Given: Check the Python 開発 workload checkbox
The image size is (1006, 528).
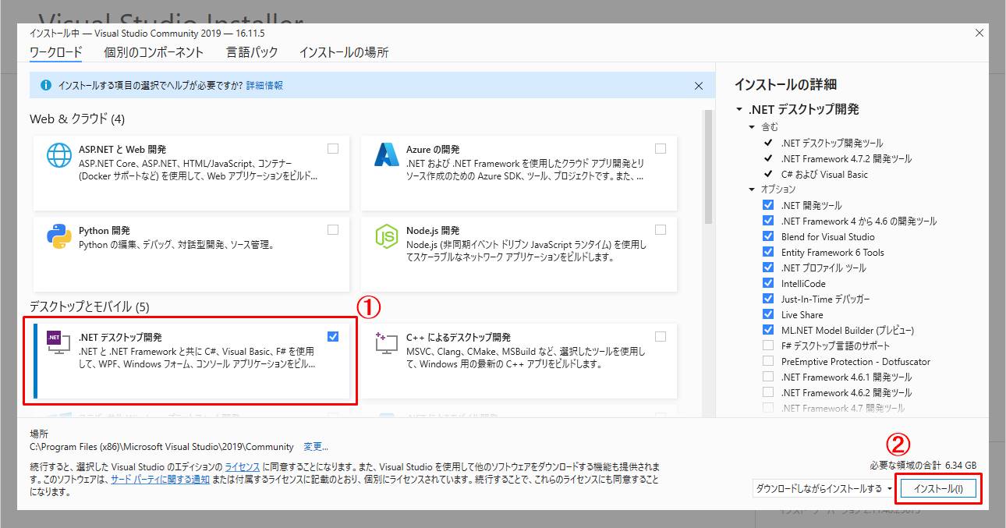Looking at the screenshot, I should (333, 229).
